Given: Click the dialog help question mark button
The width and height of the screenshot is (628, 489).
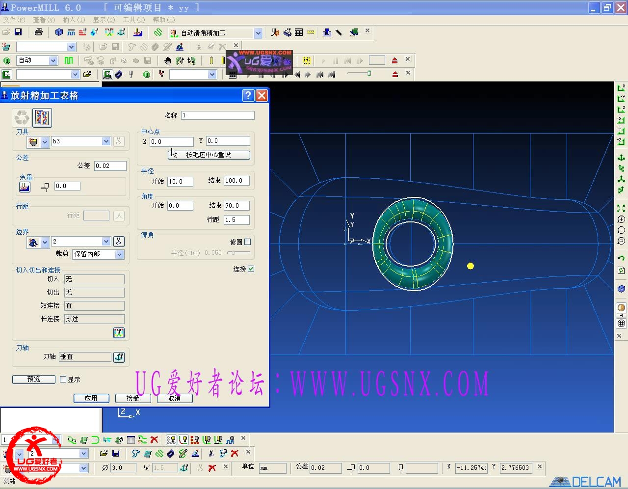Looking at the screenshot, I should (x=248, y=95).
